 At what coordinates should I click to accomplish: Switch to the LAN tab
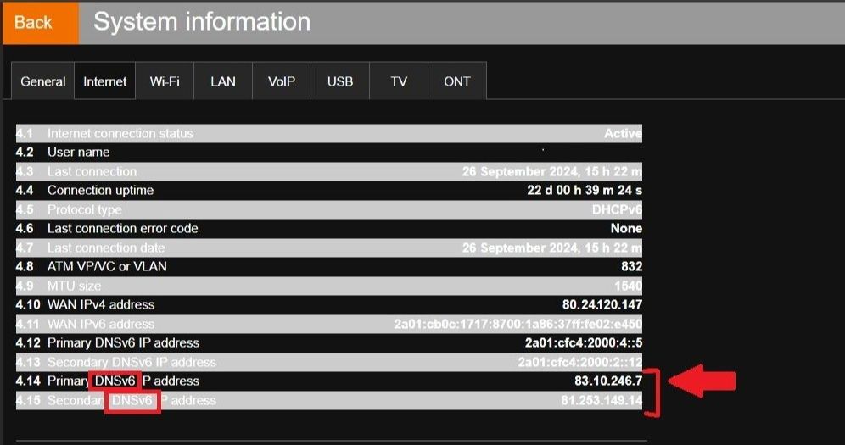[x=223, y=82]
